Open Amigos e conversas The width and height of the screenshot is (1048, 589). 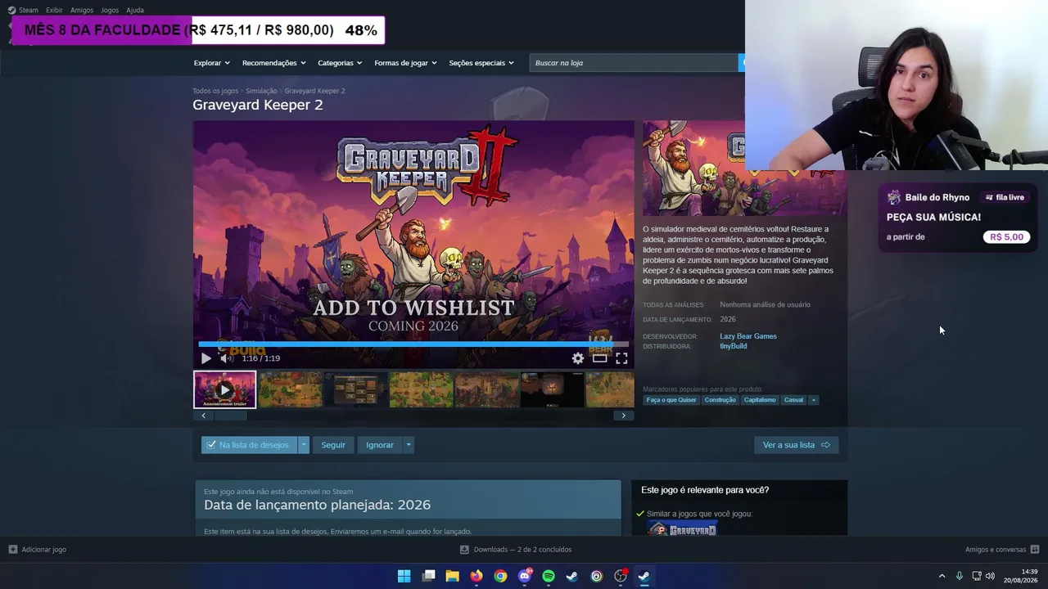1002,550
